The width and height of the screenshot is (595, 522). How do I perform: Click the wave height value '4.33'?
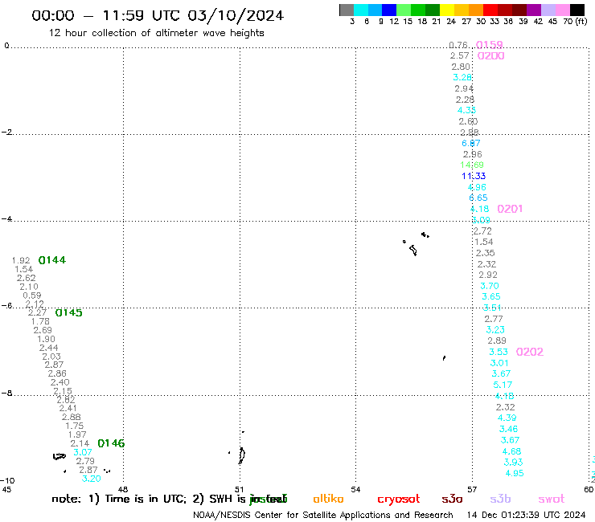(x=466, y=110)
